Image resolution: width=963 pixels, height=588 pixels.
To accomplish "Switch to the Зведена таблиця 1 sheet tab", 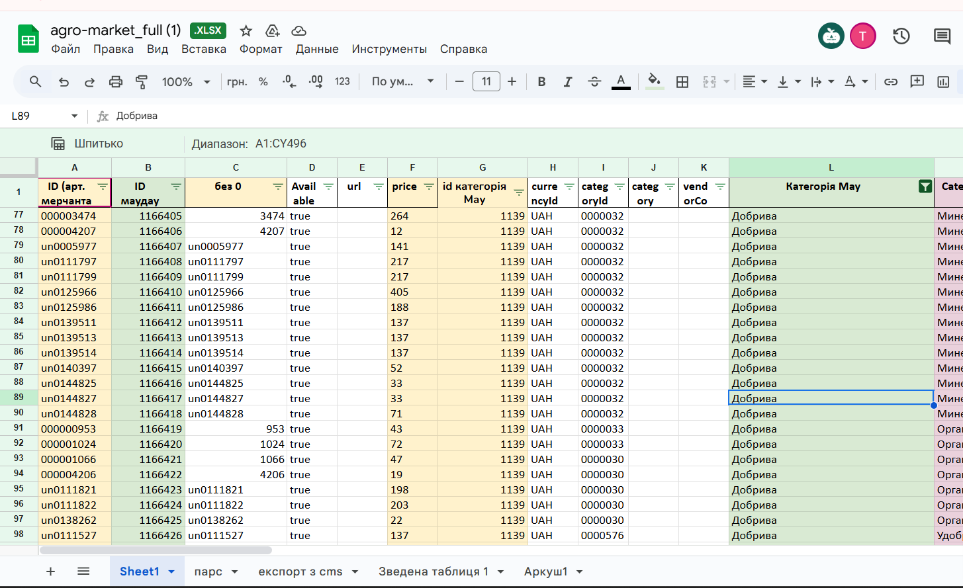I will pos(434,571).
